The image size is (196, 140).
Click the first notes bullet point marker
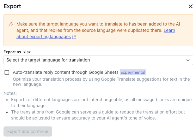(x=8, y=100)
